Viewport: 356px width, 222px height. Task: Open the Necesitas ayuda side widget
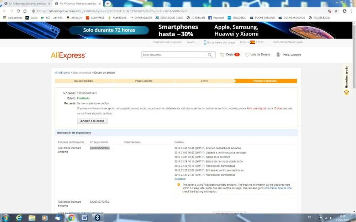click(x=346, y=80)
